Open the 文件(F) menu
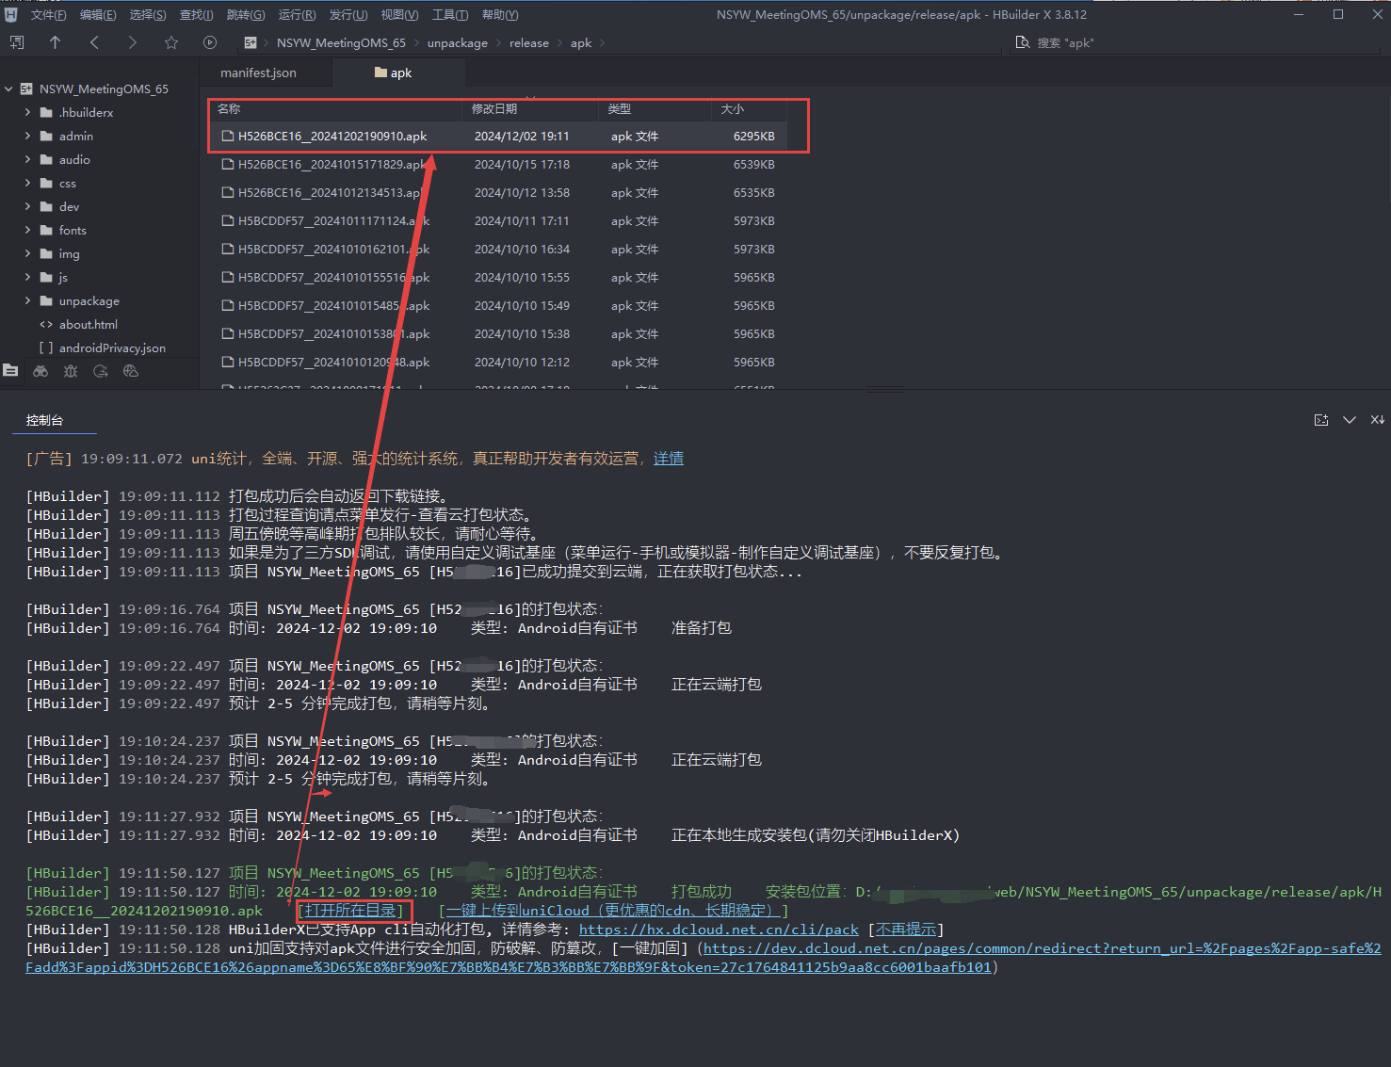Screen dimensions: 1391x1067 (x=48, y=15)
